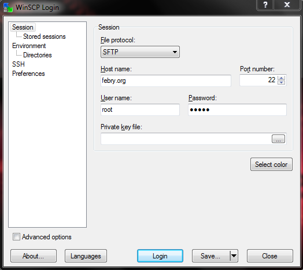
Task: Open the File protocol SFTP dropdown
Action: coord(140,52)
